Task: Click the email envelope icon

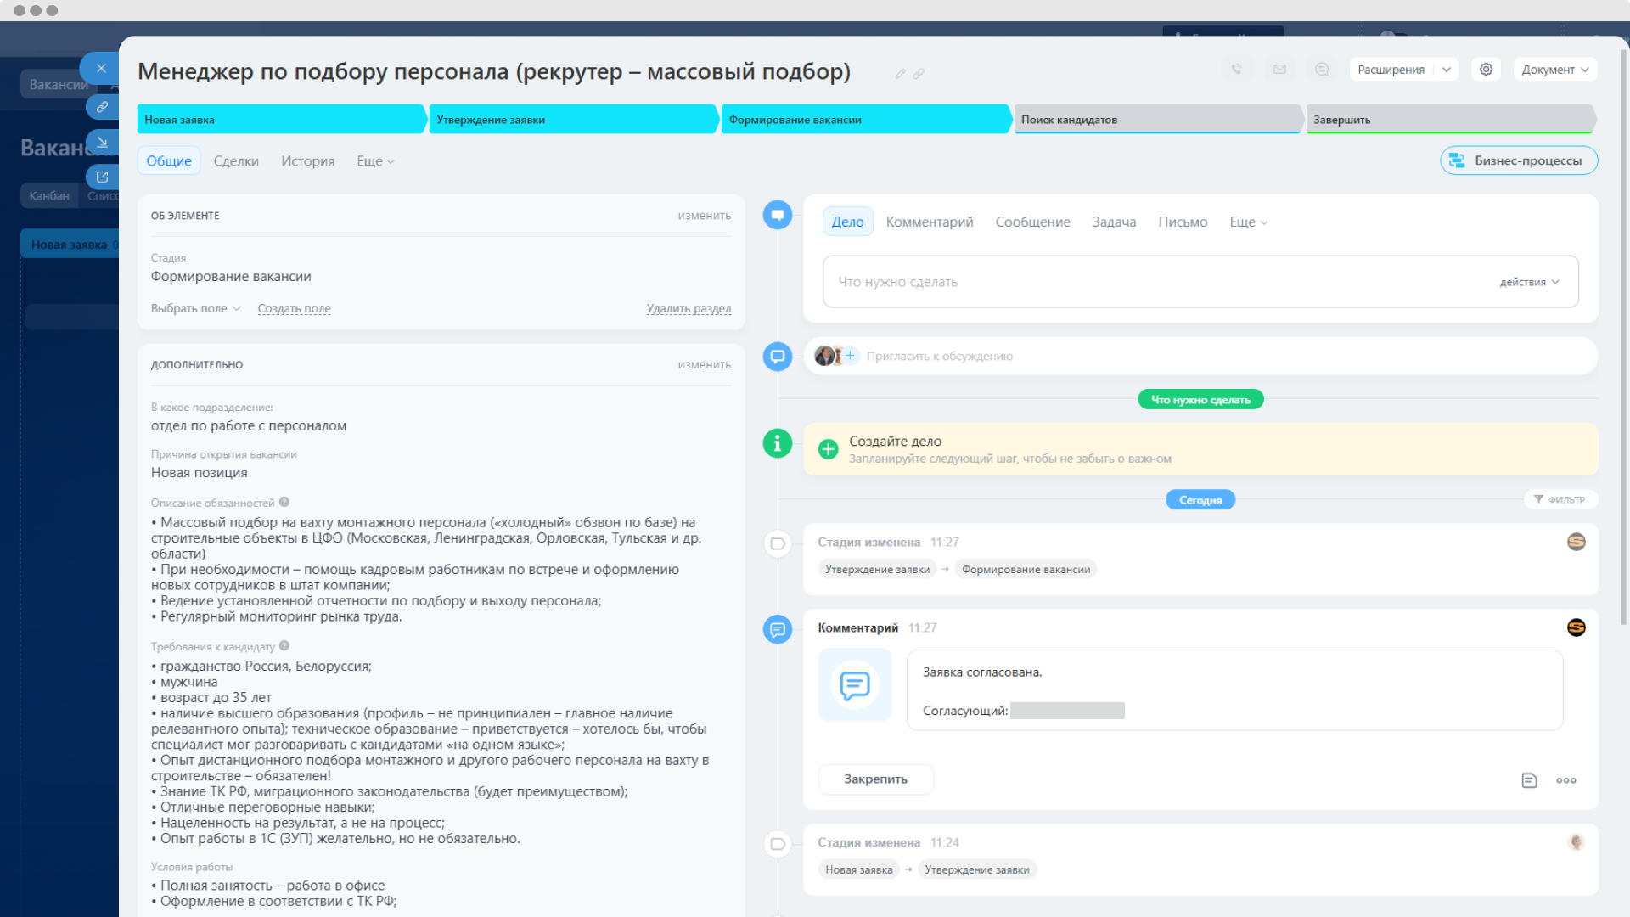Action: (1279, 70)
